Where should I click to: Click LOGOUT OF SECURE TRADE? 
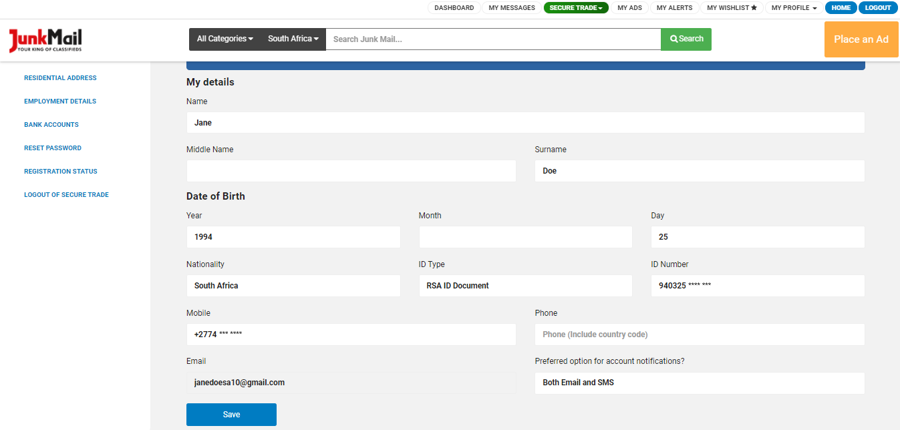pos(66,194)
